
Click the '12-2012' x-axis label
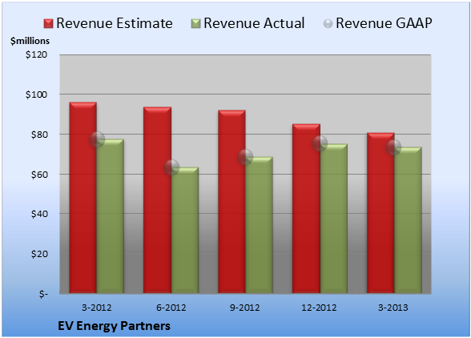tap(319, 308)
